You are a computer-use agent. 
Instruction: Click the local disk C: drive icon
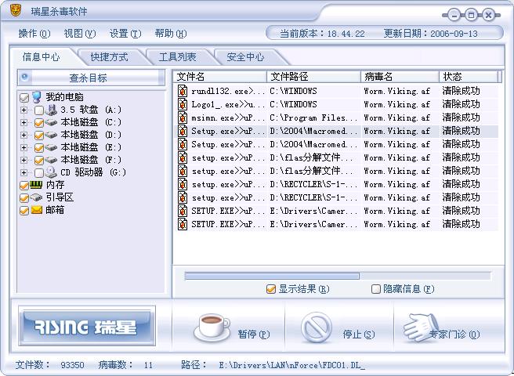pyautogui.click(x=51, y=123)
